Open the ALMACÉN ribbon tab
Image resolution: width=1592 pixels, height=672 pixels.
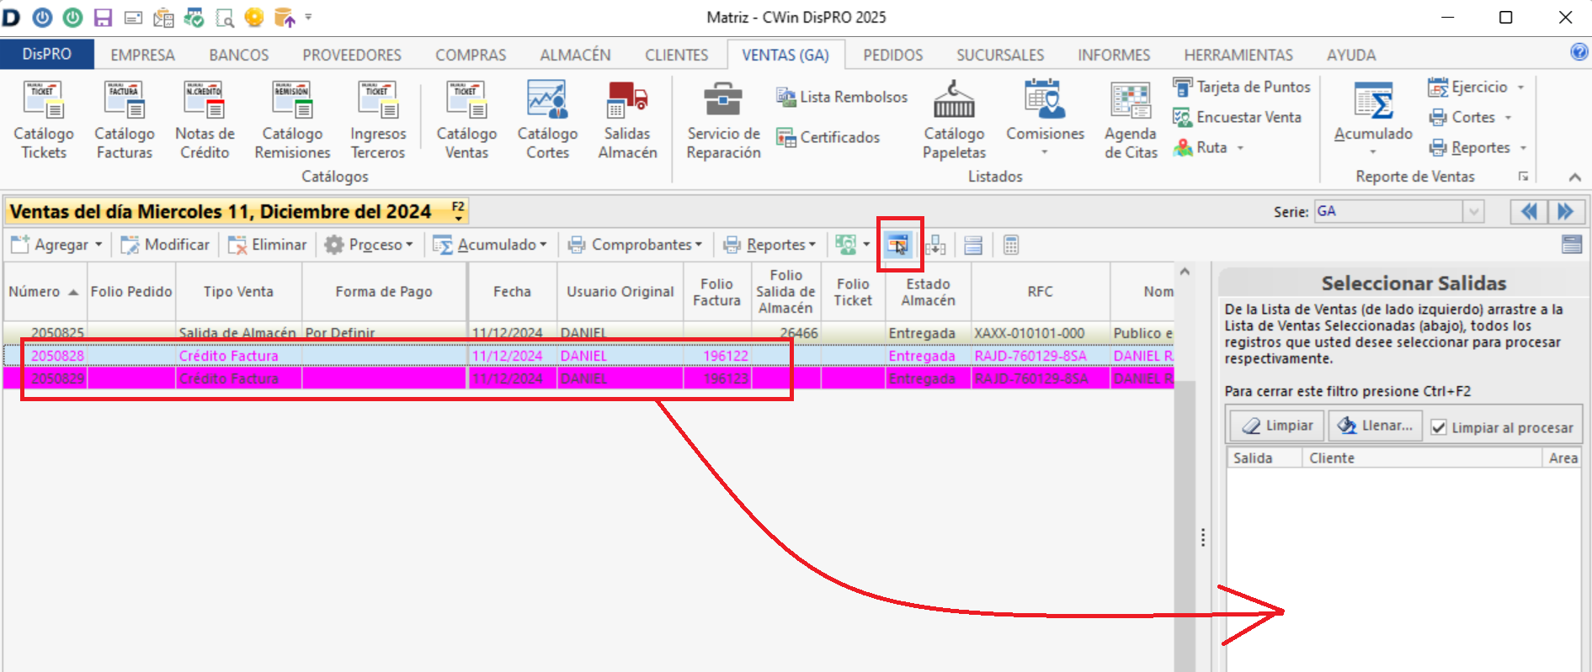click(575, 56)
